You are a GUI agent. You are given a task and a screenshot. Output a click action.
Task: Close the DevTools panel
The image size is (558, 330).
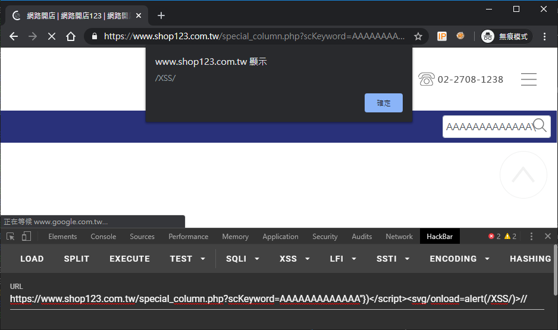point(548,236)
